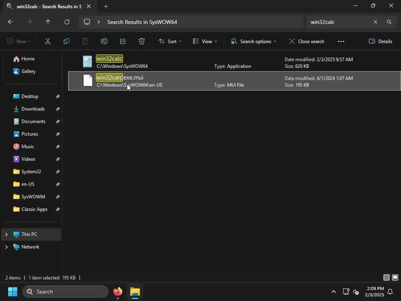Unpin Classic Apps using its pin icon
The height and width of the screenshot is (301, 401).
pyautogui.click(x=58, y=209)
